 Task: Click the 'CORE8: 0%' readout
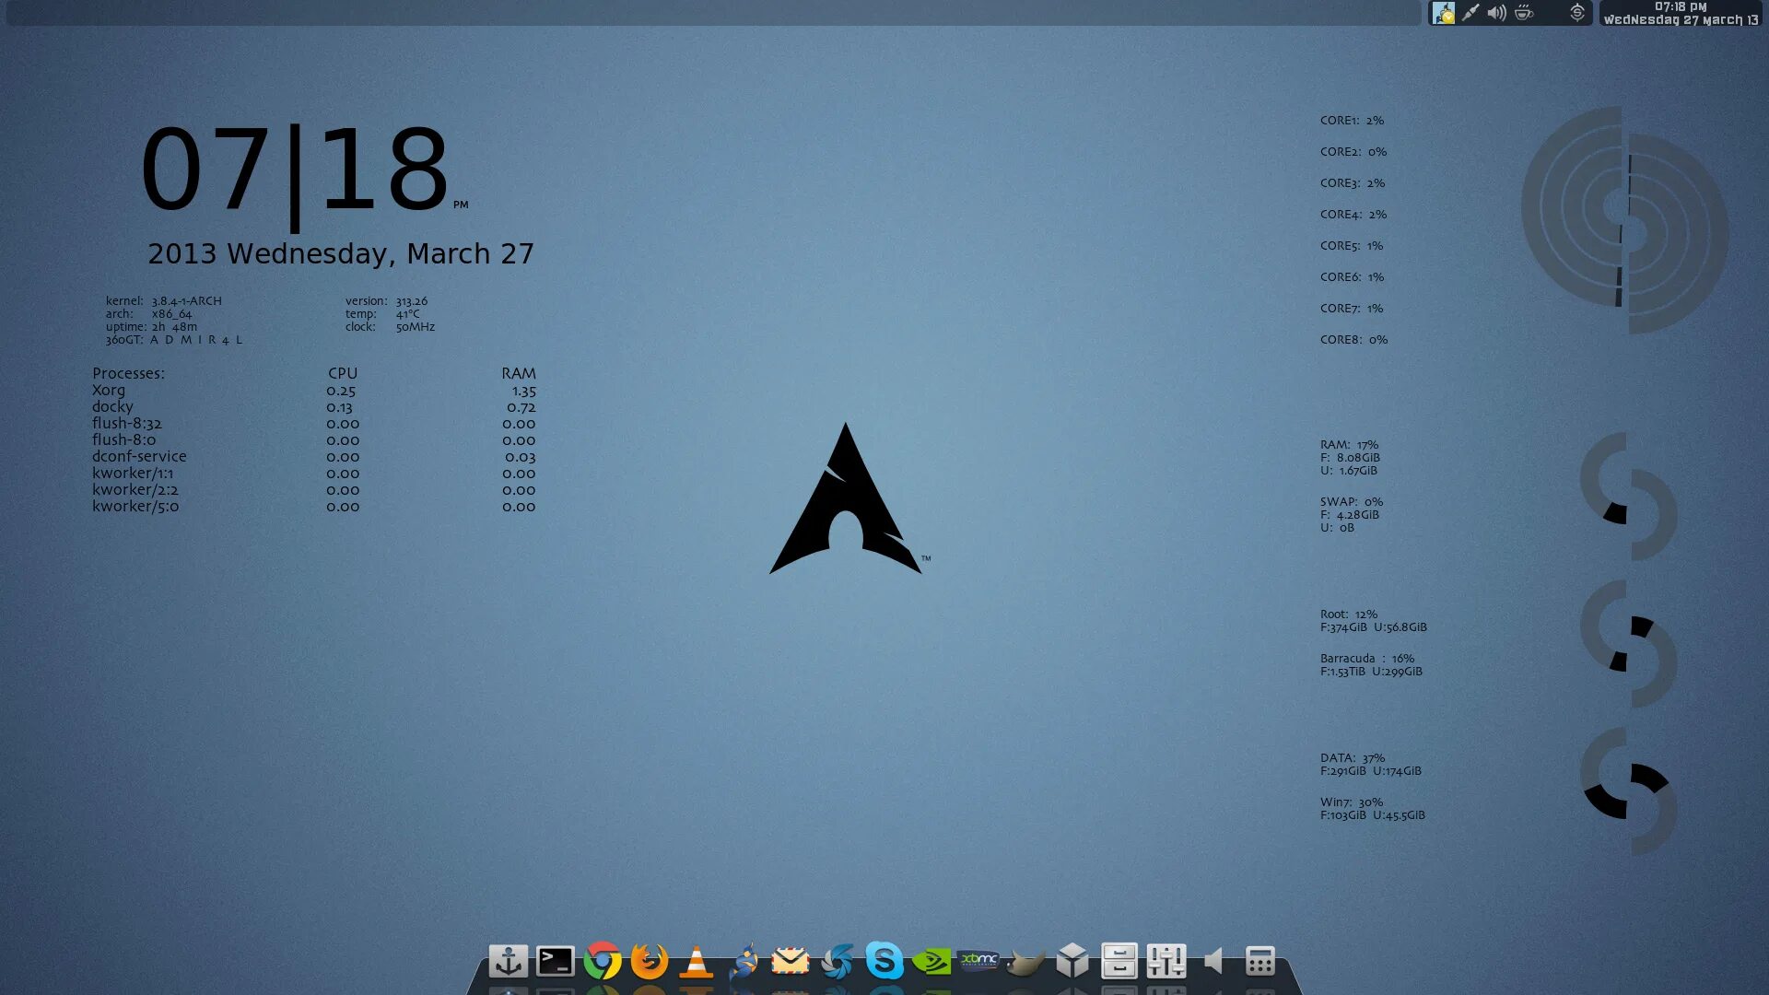[1353, 339]
